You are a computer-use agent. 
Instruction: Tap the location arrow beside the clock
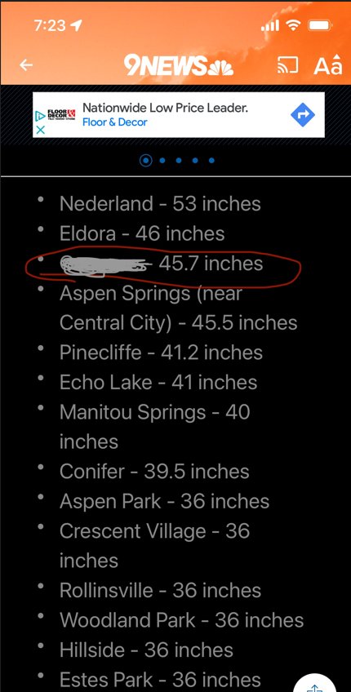pyautogui.click(x=76, y=25)
